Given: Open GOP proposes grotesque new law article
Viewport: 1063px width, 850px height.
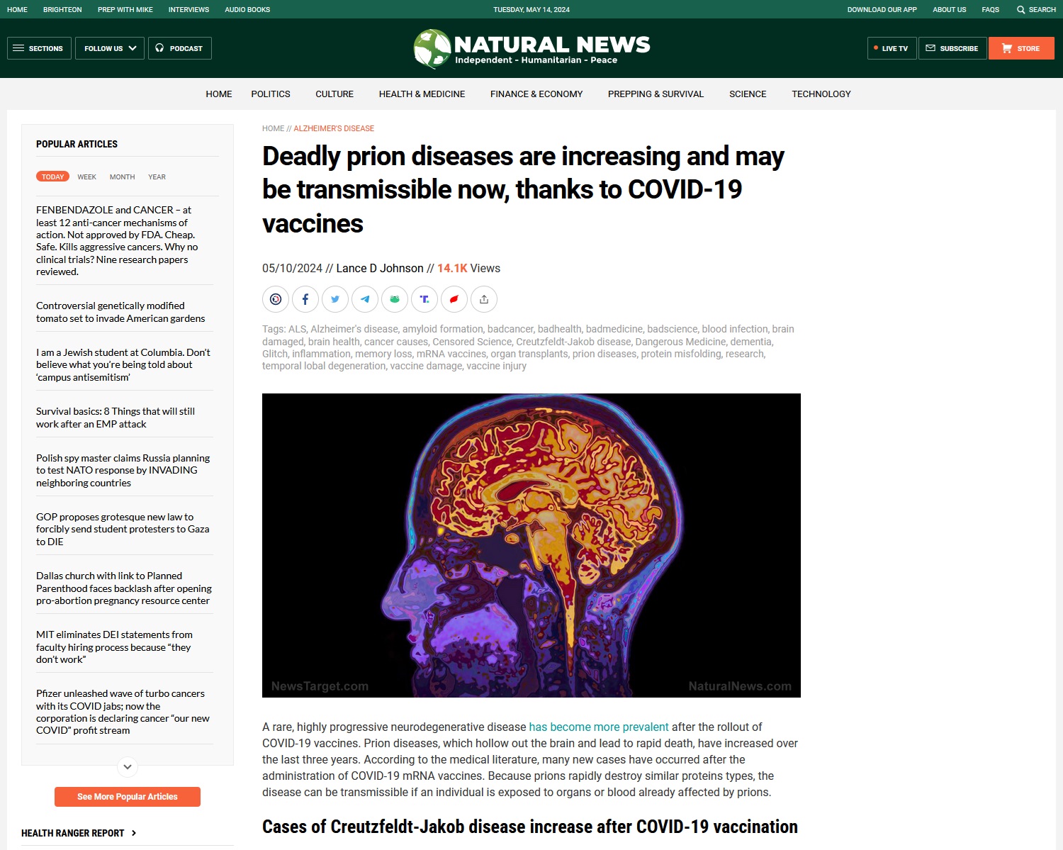Looking at the screenshot, I should tap(123, 529).
